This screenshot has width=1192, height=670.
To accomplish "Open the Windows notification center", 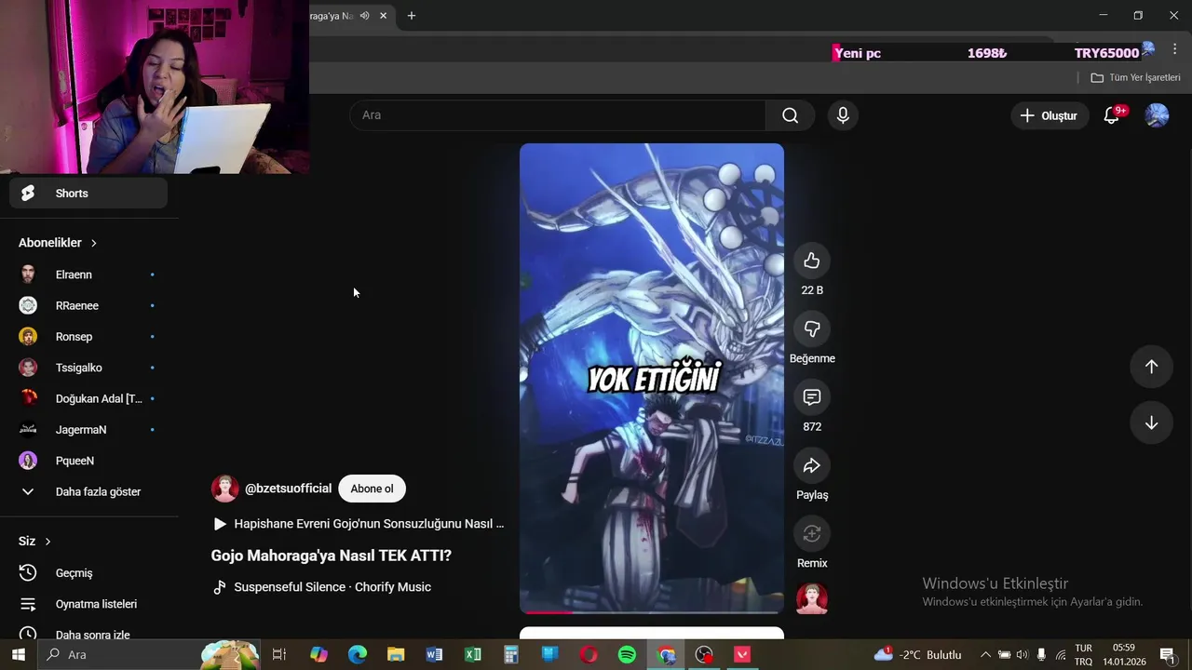I will pos(1167,655).
